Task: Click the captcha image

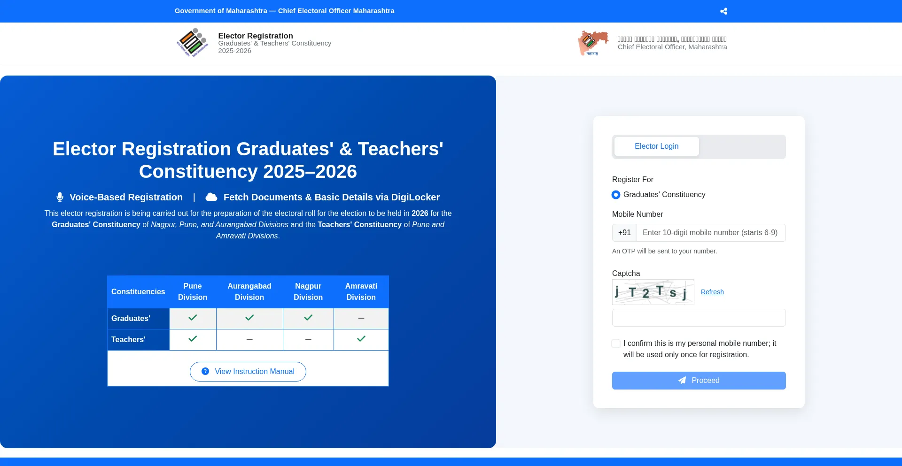Action: coord(653,292)
